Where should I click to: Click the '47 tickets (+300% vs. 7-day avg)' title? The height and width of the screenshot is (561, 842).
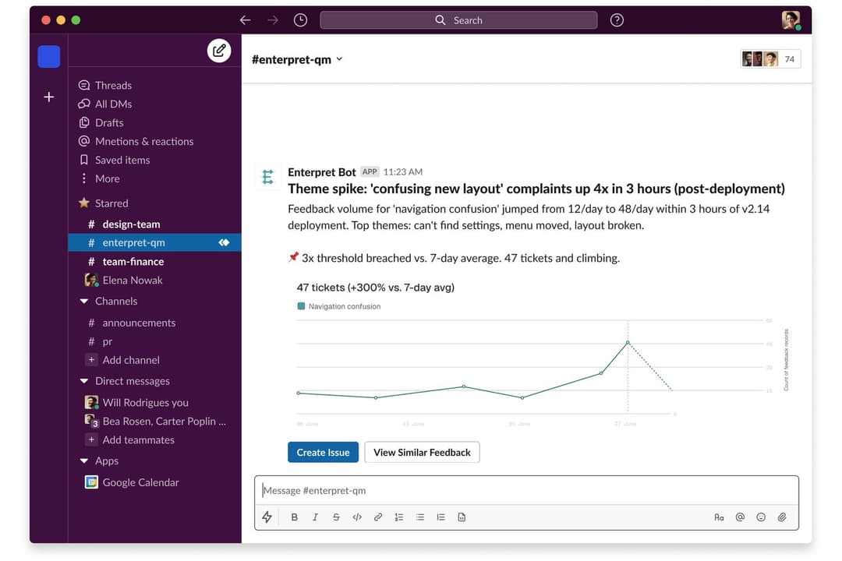[375, 288]
